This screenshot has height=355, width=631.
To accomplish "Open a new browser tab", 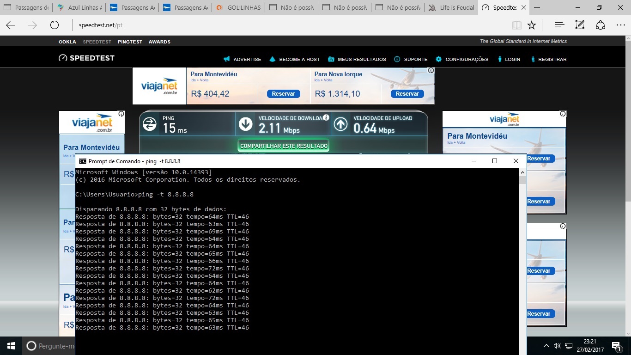I will [x=537, y=7].
